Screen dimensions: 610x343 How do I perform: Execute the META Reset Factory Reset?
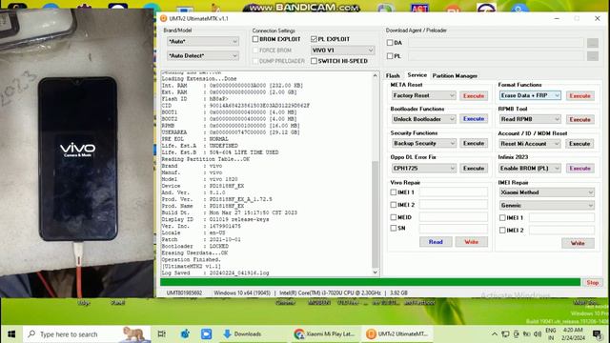click(474, 95)
